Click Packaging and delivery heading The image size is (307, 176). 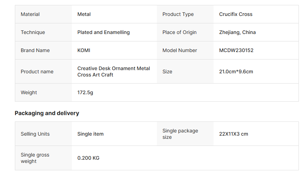point(47,113)
